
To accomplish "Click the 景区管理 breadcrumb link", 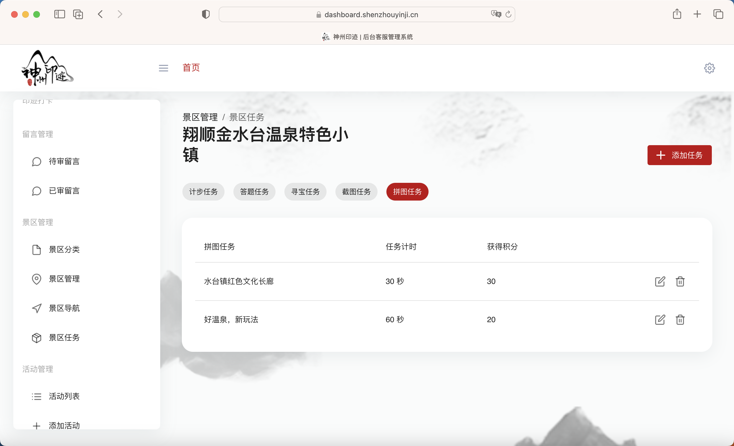I will pos(200,117).
